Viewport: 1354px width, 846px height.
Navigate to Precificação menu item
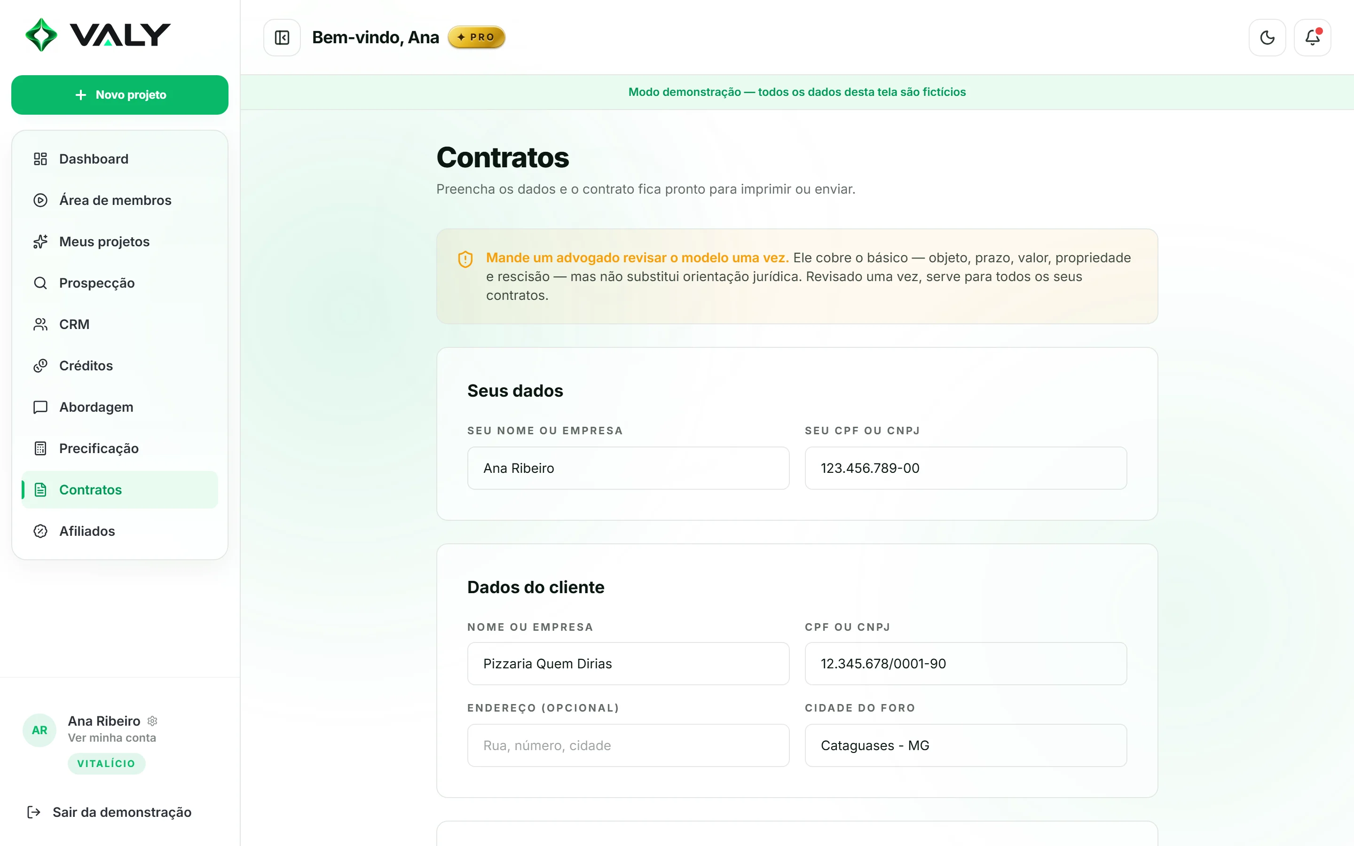(x=120, y=449)
